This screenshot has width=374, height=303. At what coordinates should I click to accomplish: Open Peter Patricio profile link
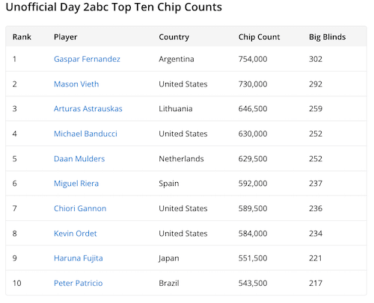tap(79, 283)
